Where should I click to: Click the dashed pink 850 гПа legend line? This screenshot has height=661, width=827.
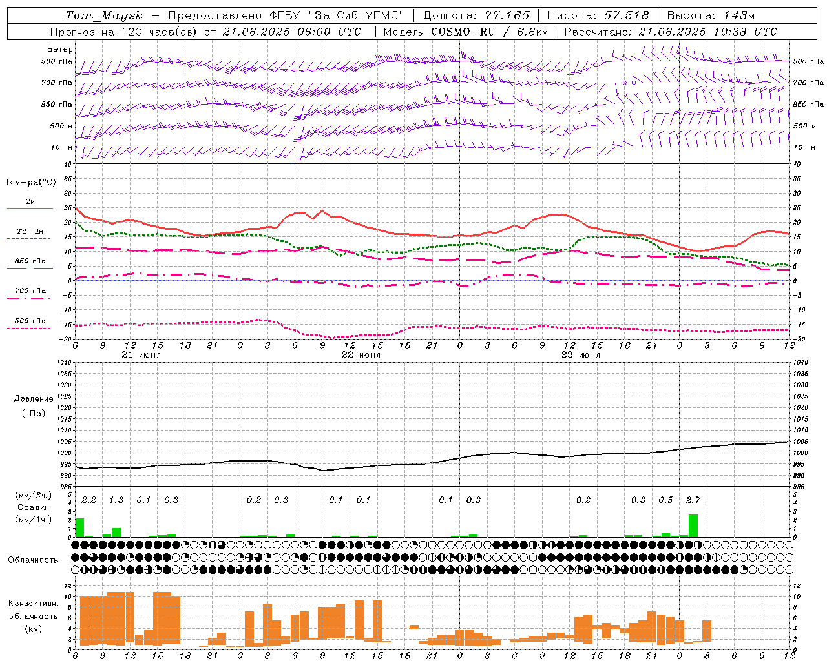(x=28, y=268)
